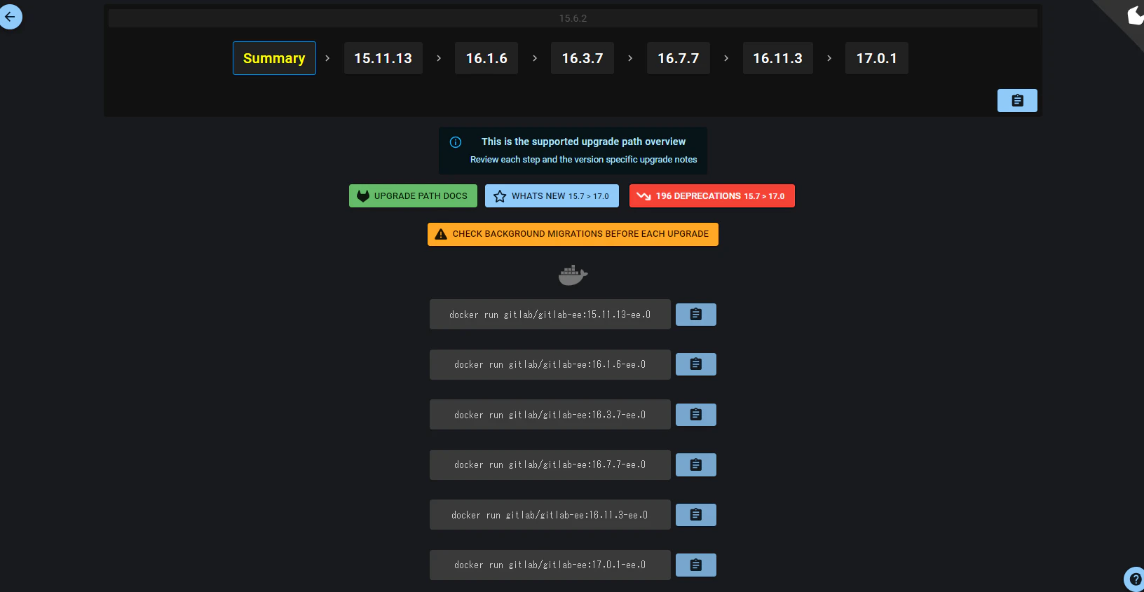Click the corner logo icon at top right

pos(1136,15)
